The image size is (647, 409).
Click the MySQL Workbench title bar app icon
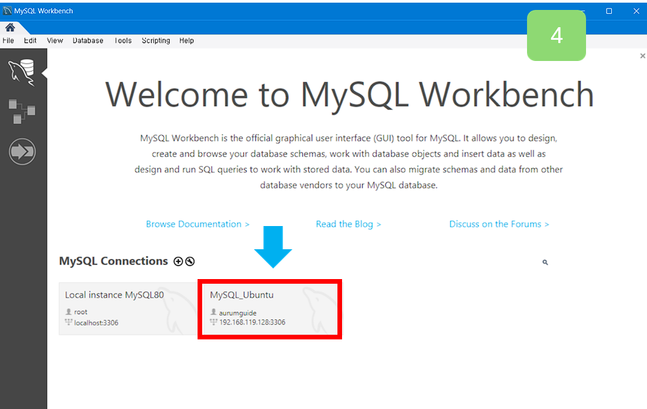tap(7, 11)
